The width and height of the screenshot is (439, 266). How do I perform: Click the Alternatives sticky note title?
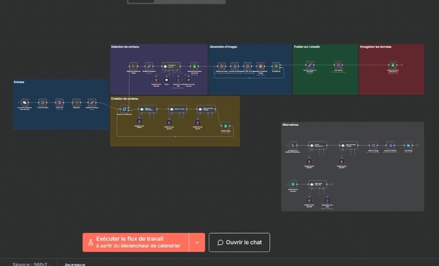tap(291, 125)
